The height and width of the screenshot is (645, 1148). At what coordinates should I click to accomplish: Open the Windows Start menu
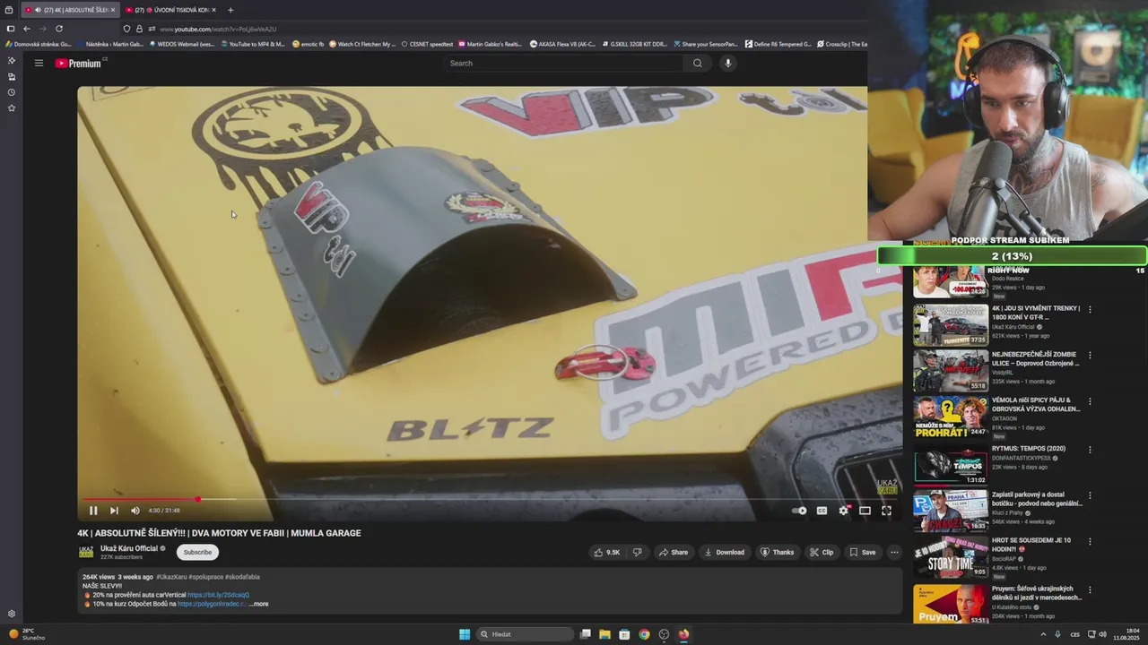465,634
